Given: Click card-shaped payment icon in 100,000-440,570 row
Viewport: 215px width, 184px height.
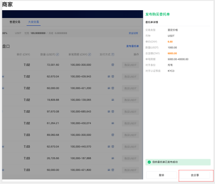Looking at the screenshot, I should pyautogui.click(x=109, y=147).
